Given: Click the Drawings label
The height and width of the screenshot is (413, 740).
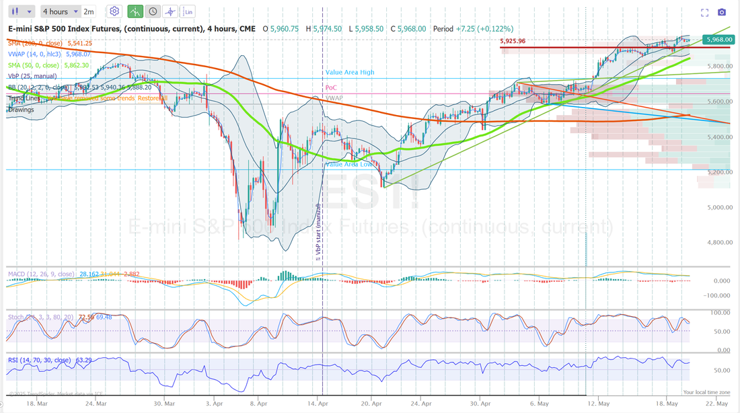Looking at the screenshot, I should click(x=21, y=110).
